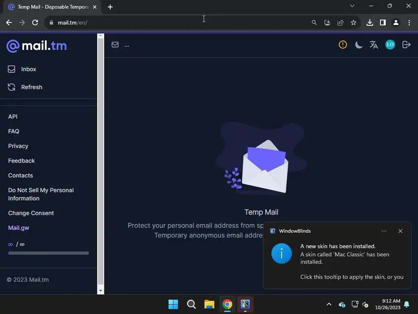Click the OneDrive tray icon
The height and width of the screenshot is (314, 418).
342,304
